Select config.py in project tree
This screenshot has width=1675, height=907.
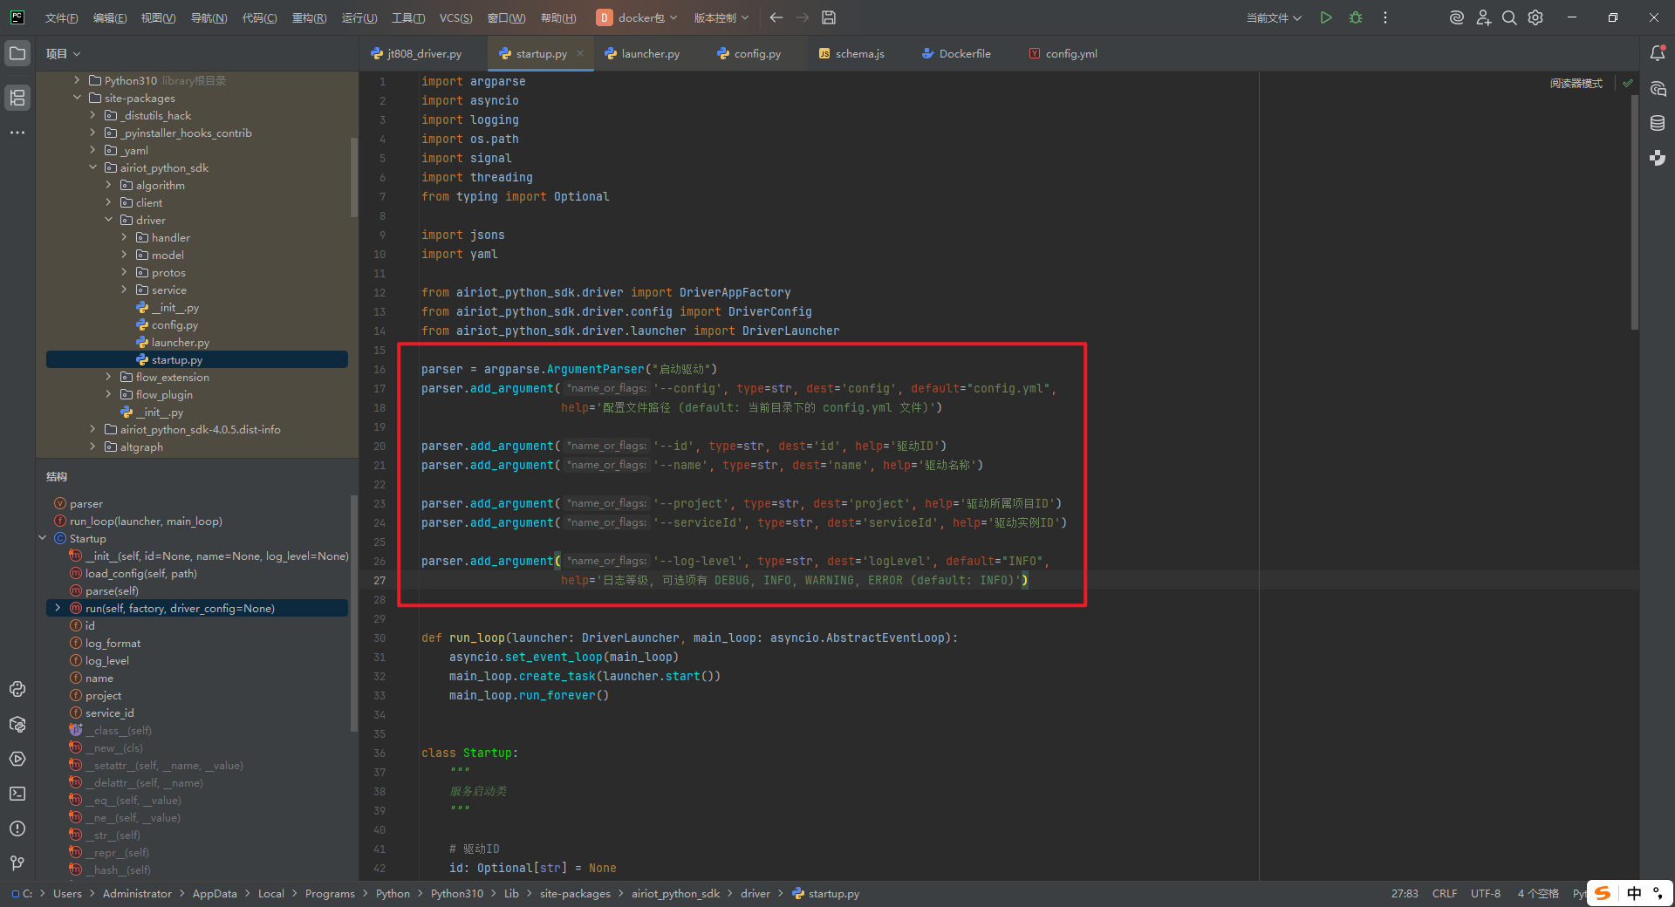pyautogui.click(x=174, y=324)
